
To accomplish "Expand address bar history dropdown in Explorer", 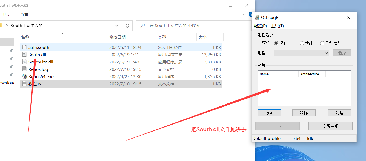I will 117,26.
